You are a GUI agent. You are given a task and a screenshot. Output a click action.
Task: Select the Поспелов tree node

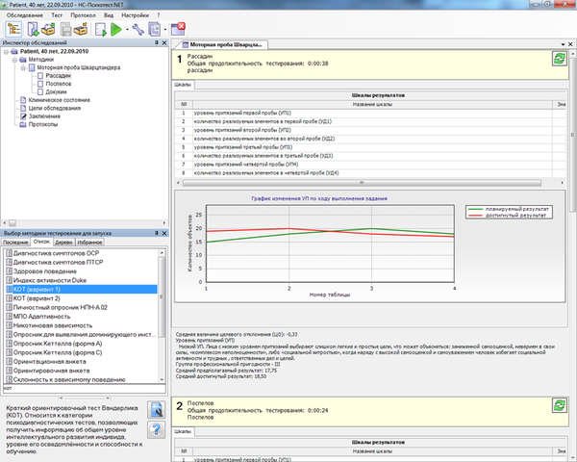tap(58, 84)
